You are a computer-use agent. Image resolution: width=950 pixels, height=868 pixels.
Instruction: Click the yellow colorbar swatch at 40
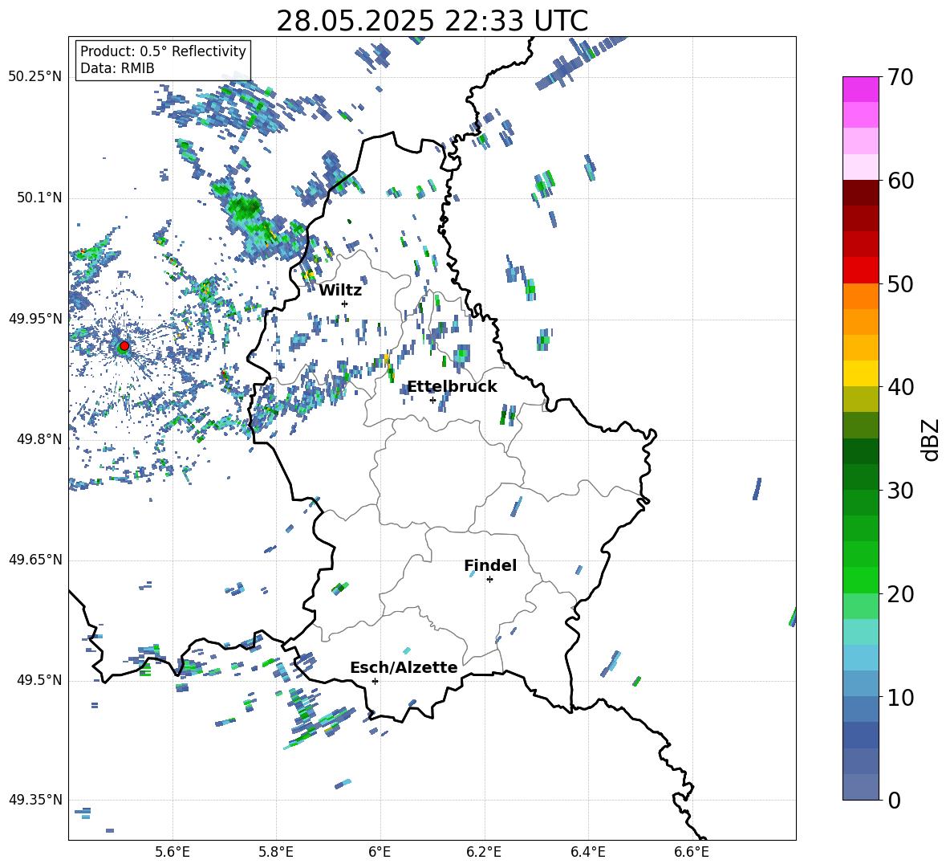pos(860,373)
